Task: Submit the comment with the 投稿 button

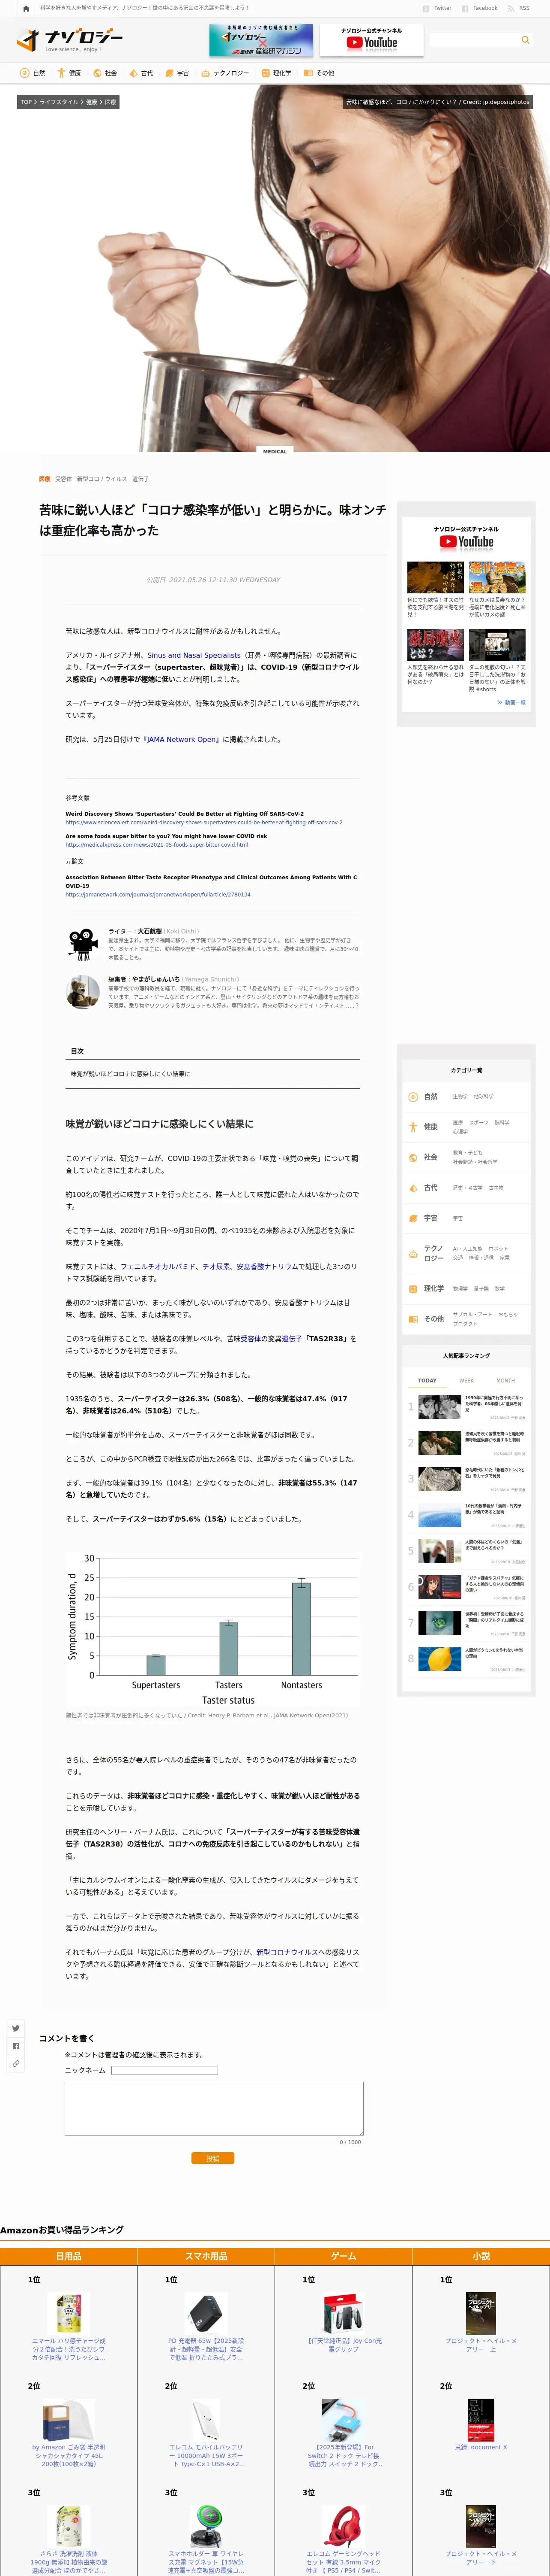Action: pos(212,2157)
